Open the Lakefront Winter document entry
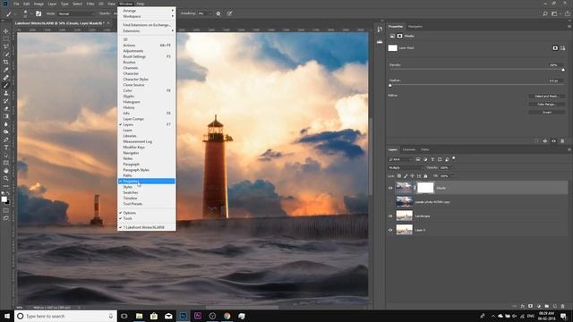The width and height of the screenshot is (573, 322). pyautogui.click(x=147, y=227)
